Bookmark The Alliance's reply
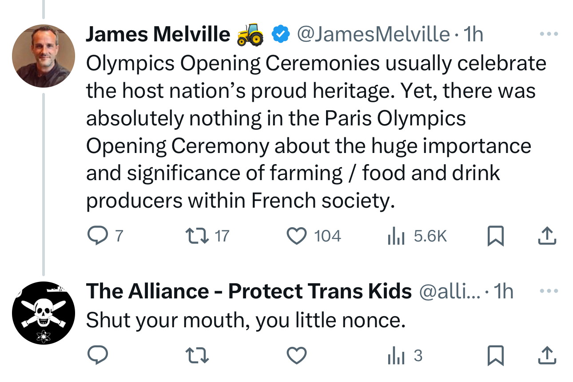The width and height of the screenshot is (573, 382). click(496, 355)
